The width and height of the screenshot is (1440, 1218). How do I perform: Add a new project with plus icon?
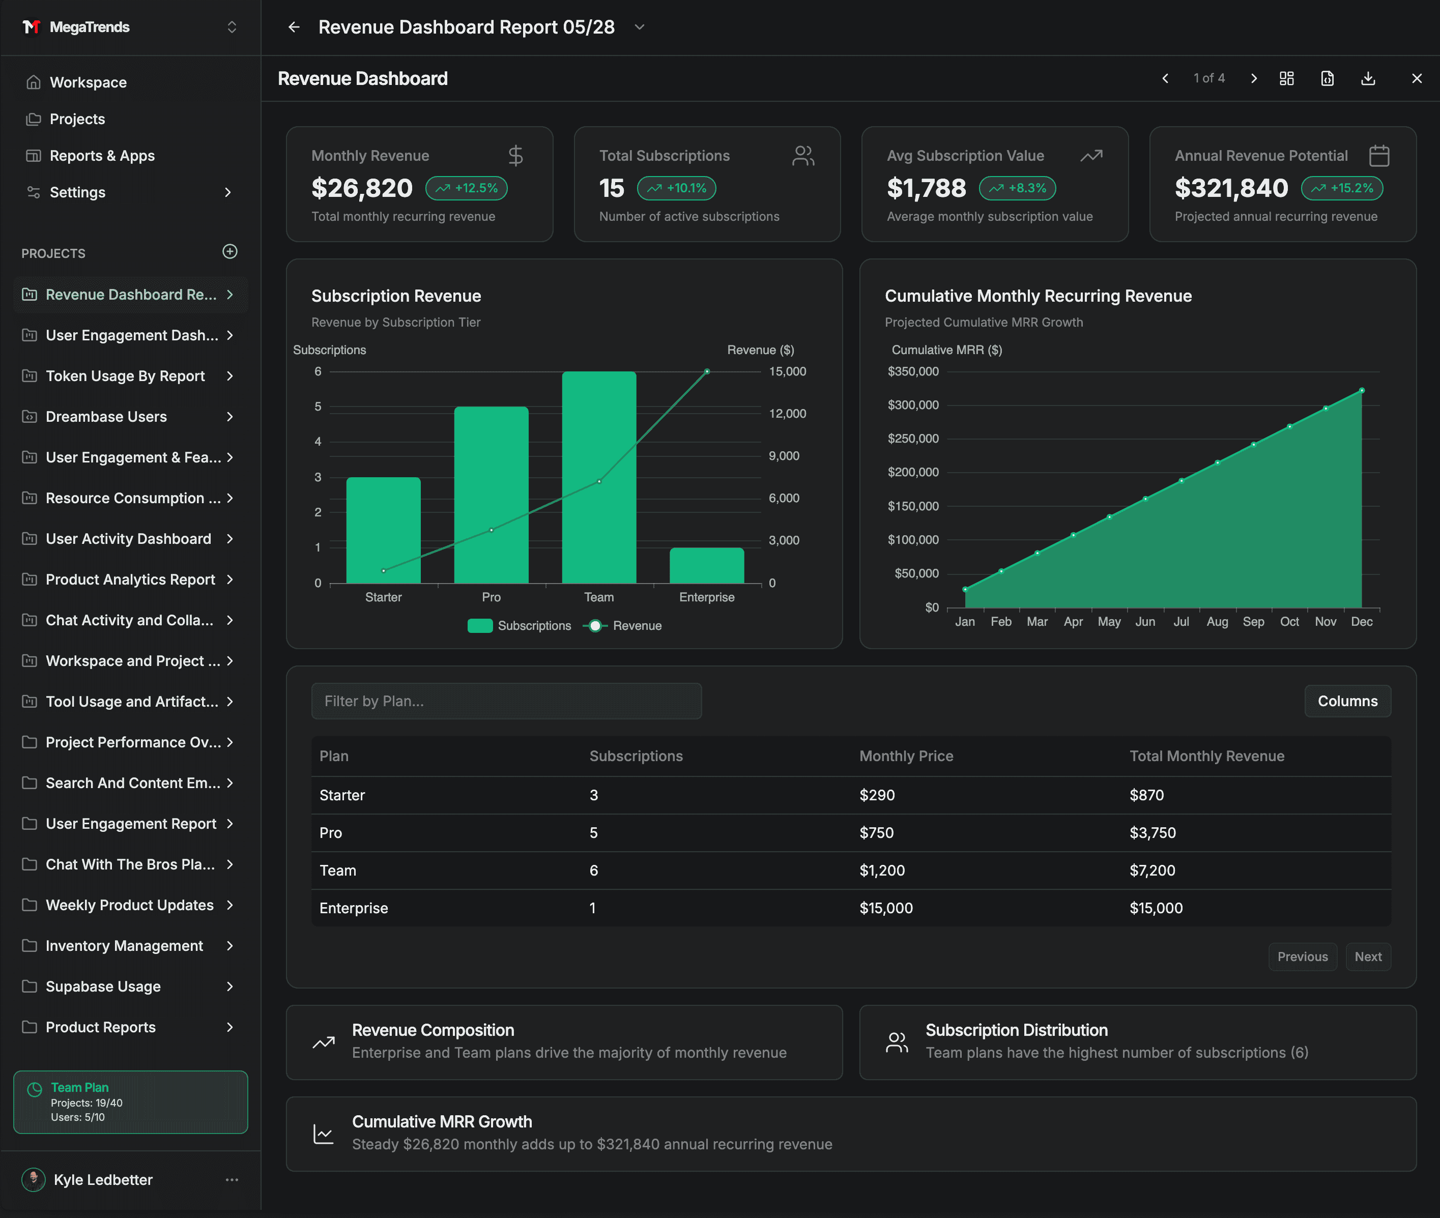click(x=230, y=251)
